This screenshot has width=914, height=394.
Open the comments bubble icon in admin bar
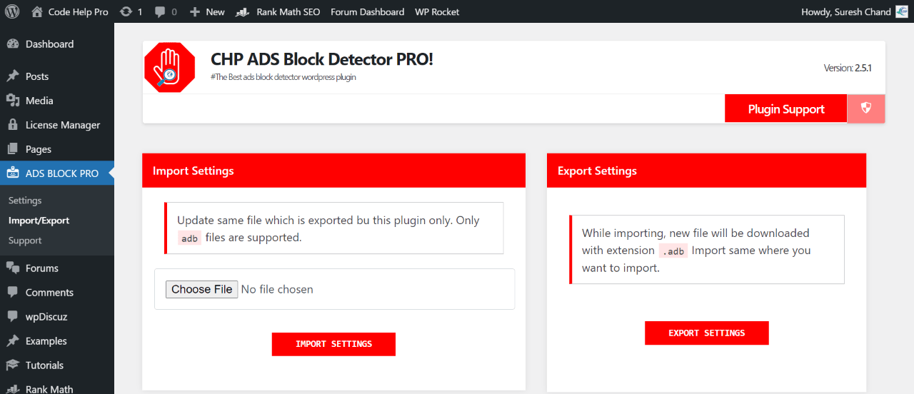pyautogui.click(x=160, y=12)
